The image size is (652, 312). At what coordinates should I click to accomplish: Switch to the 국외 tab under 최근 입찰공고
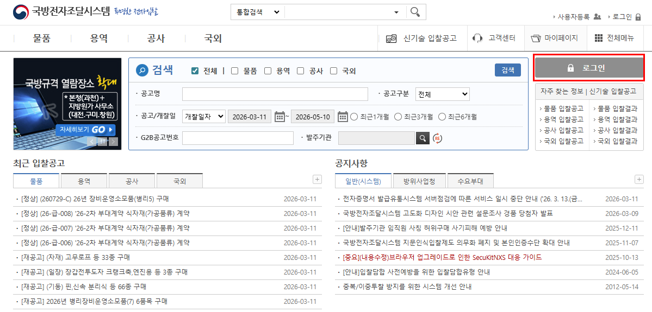(x=179, y=181)
